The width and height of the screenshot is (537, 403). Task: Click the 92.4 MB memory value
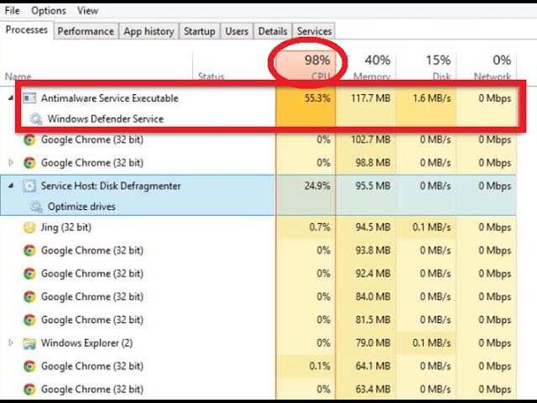(373, 274)
